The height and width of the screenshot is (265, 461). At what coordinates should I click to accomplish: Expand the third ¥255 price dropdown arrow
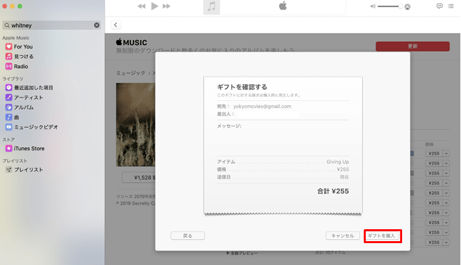446,173
